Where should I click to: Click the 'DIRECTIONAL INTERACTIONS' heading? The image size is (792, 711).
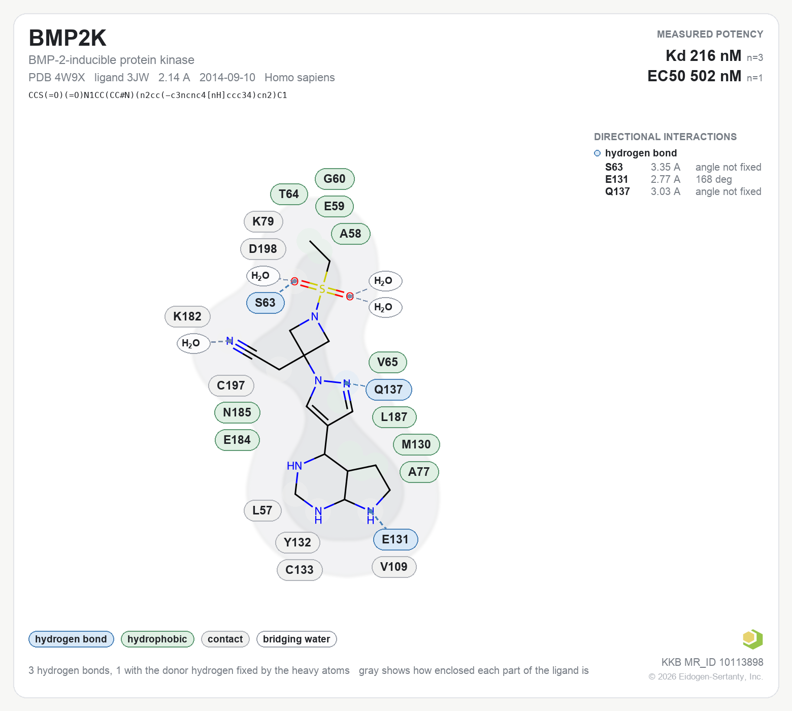[x=666, y=137]
